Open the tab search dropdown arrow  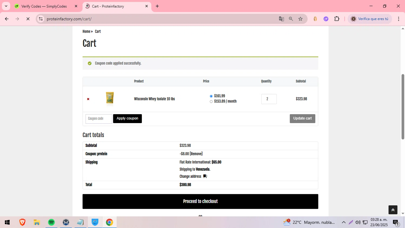click(x=6, y=6)
